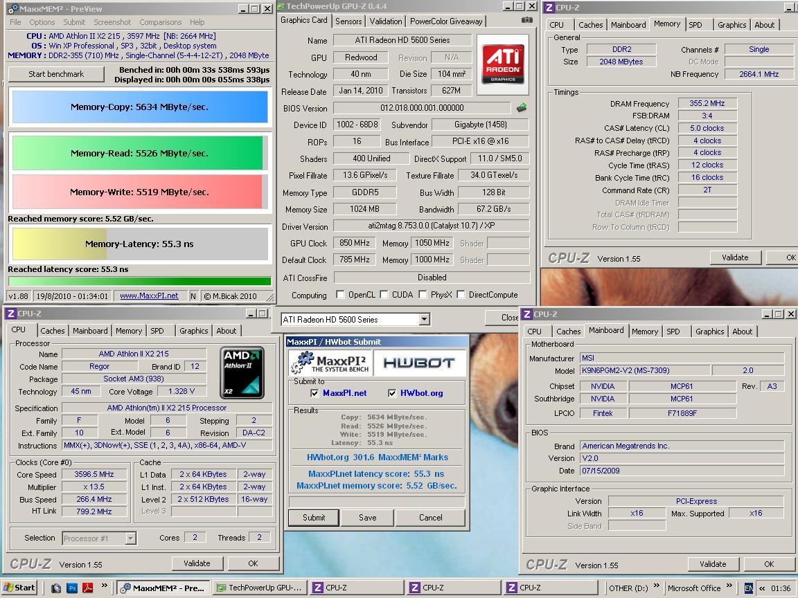Click the camera quick launch icon in taskbar

[x=56, y=588]
